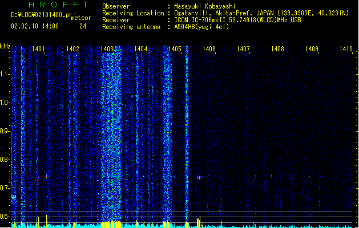Click the red meteor echo after 1405
The image size is (359, 228).
(x=200, y=177)
